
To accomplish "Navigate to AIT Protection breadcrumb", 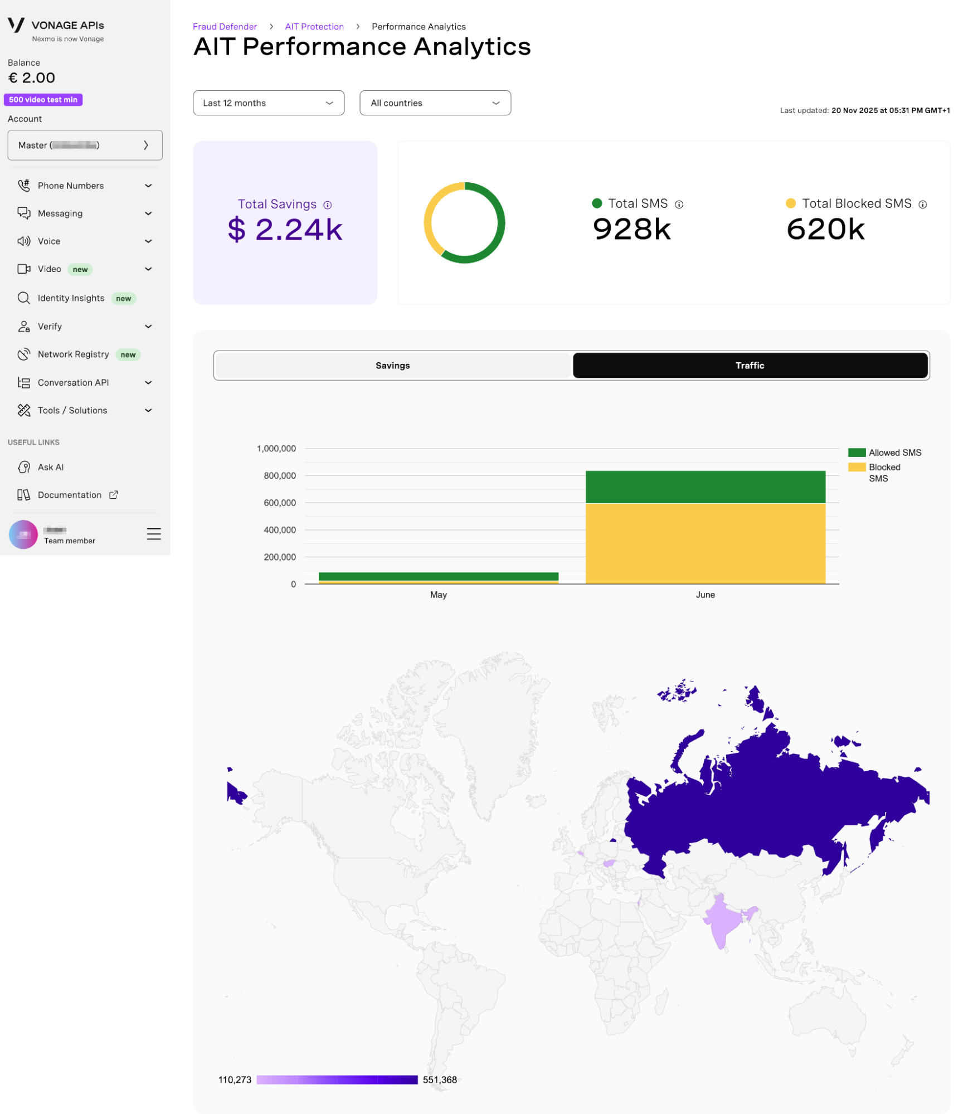I will [x=314, y=26].
